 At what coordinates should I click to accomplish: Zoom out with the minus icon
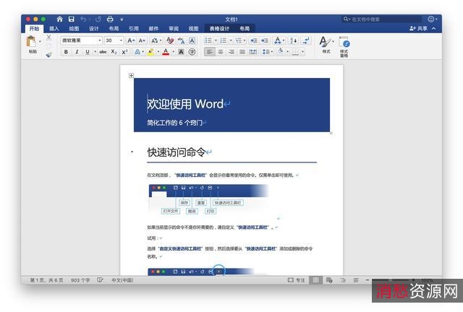tap(368, 279)
